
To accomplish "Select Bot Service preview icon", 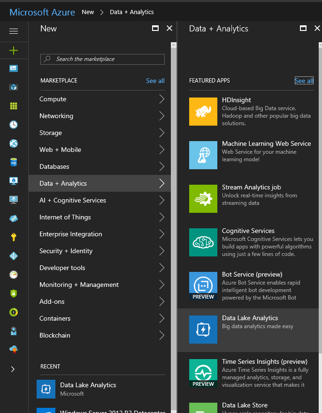I will click(x=203, y=286).
